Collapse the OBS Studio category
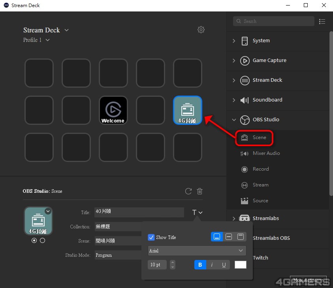Screen dimensions: 333x288 (234, 120)
